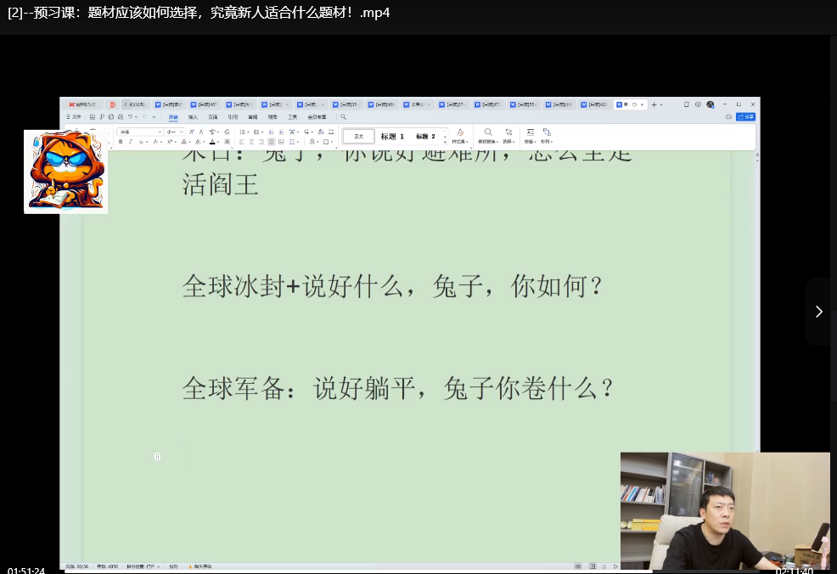Click the Sort icon in paragraph group
This screenshot has width=837, height=574.
321,132
